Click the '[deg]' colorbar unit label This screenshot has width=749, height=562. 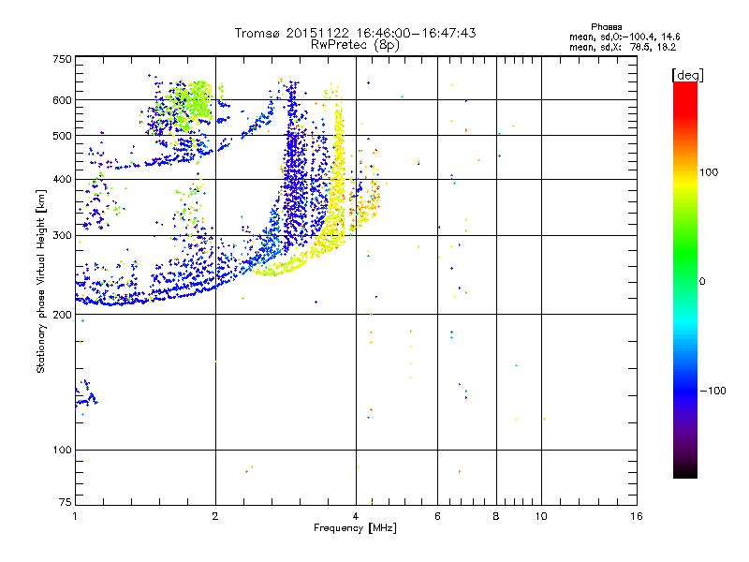687,75
